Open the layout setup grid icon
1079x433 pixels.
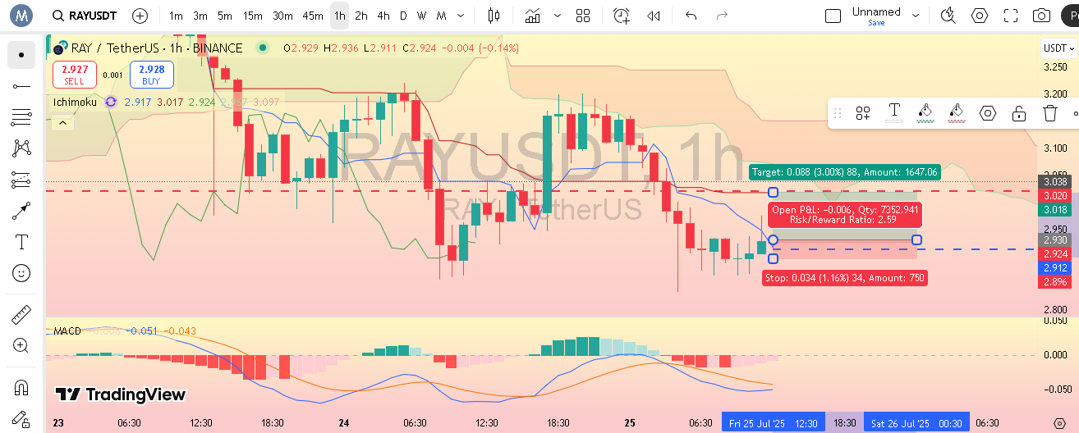pyautogui.click(x=583, y=16)
